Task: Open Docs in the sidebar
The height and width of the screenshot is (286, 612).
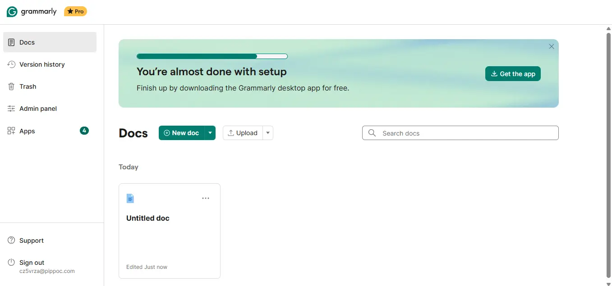Action: [50, 42]
